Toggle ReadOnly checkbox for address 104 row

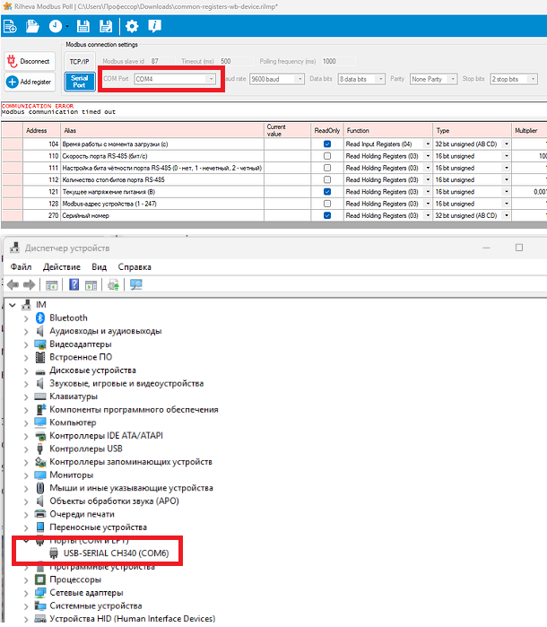[327, 144]
